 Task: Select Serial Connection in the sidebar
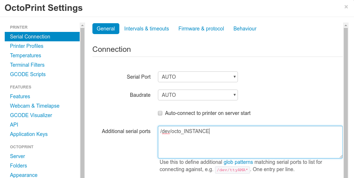pyautogui.click(x=30, y=37)
